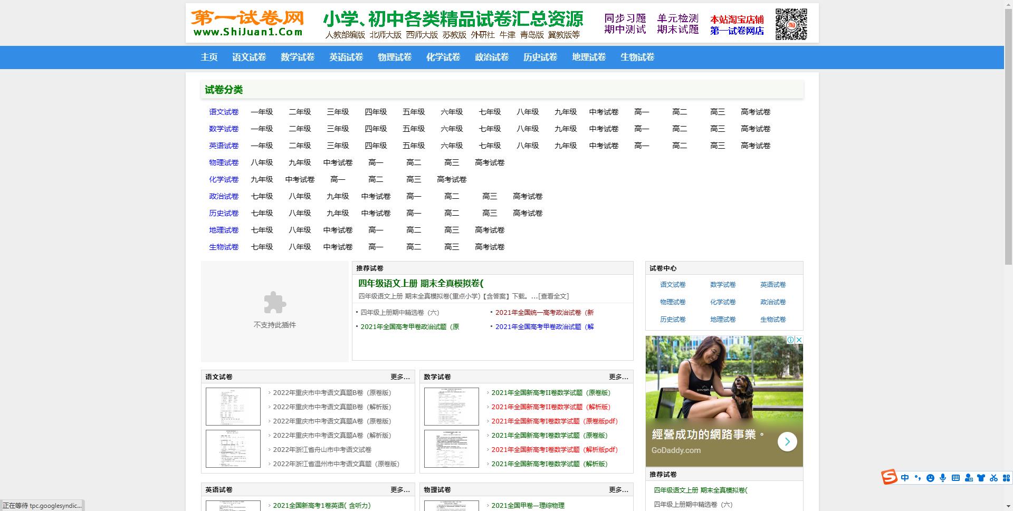The image size is (1013, 511).
Task: Open Sogou account icon showing 12
Action: click(x=969, y=477)
